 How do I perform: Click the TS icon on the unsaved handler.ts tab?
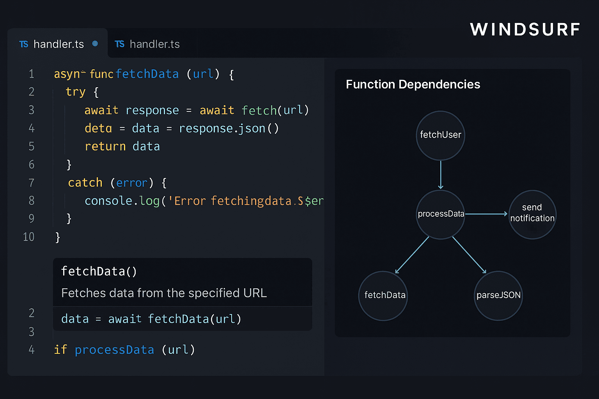point(24,44)
